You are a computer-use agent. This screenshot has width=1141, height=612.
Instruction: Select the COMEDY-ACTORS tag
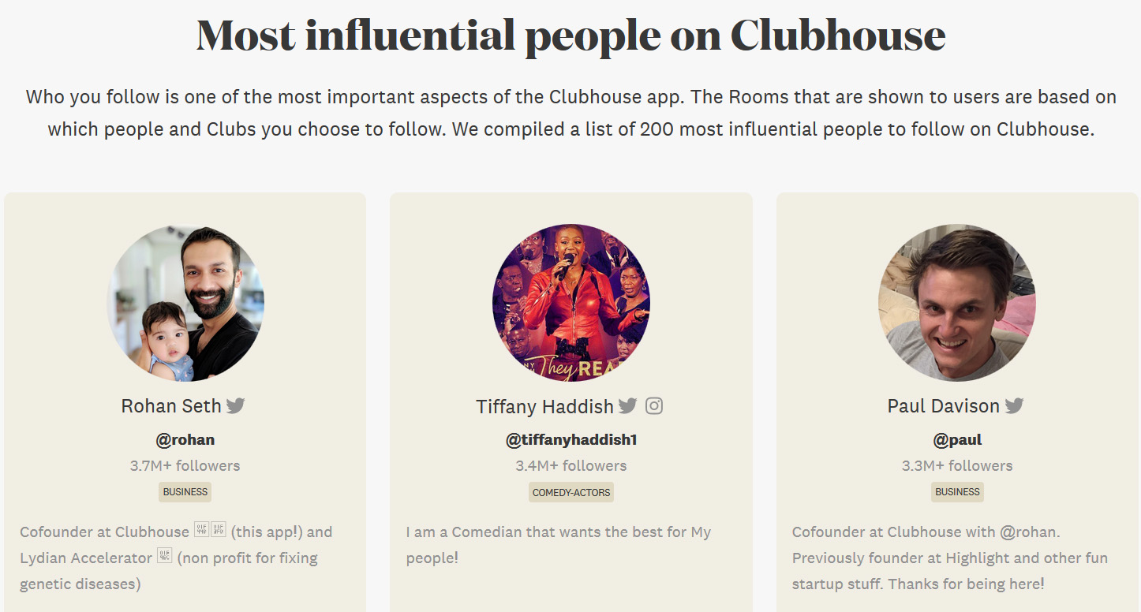571,492
